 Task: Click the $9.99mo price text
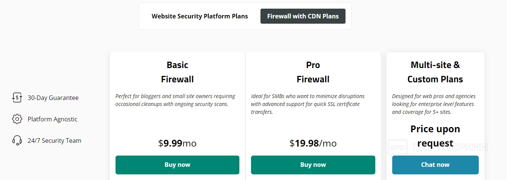coord(177,143)
